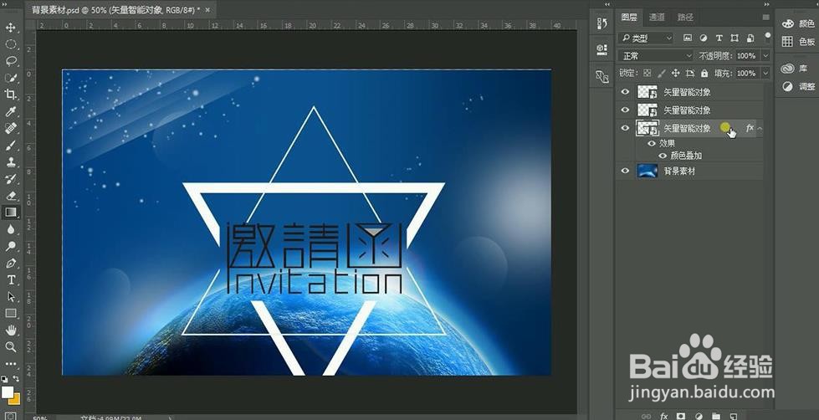Toggle lock image pixels brush icon

pyautogui.click(x=661, y=73)
